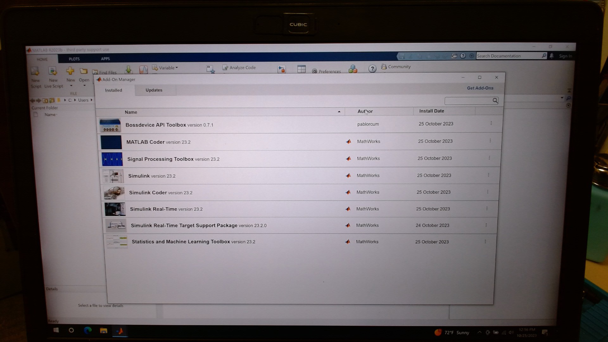Expand the Open dropdown arrow
Image resolution: width=608 pixels, height=342 pixels.
(x=84, y=85)
